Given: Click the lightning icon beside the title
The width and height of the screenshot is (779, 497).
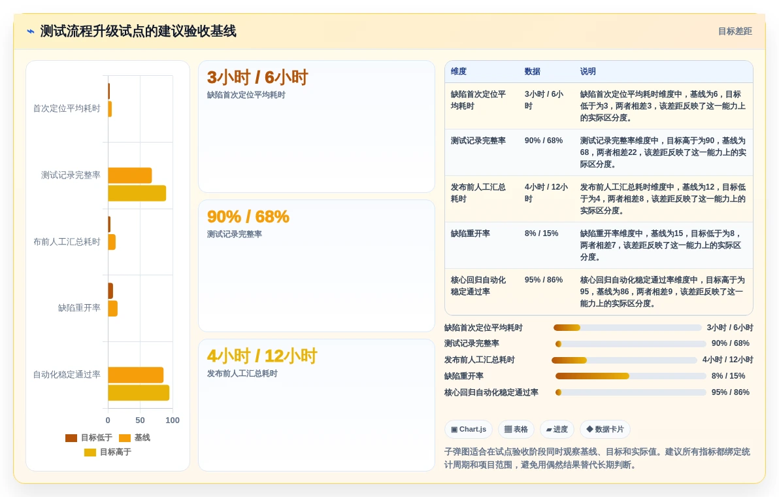Looking at the screenshot, I should (x=31, y=31).
